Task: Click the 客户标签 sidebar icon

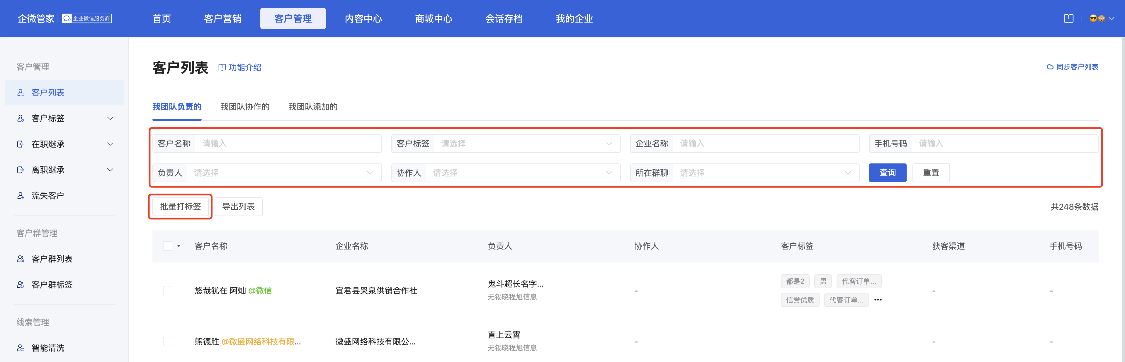Action: point(21,118)
